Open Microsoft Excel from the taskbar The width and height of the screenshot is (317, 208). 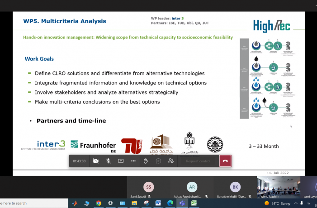click(194, 203)
